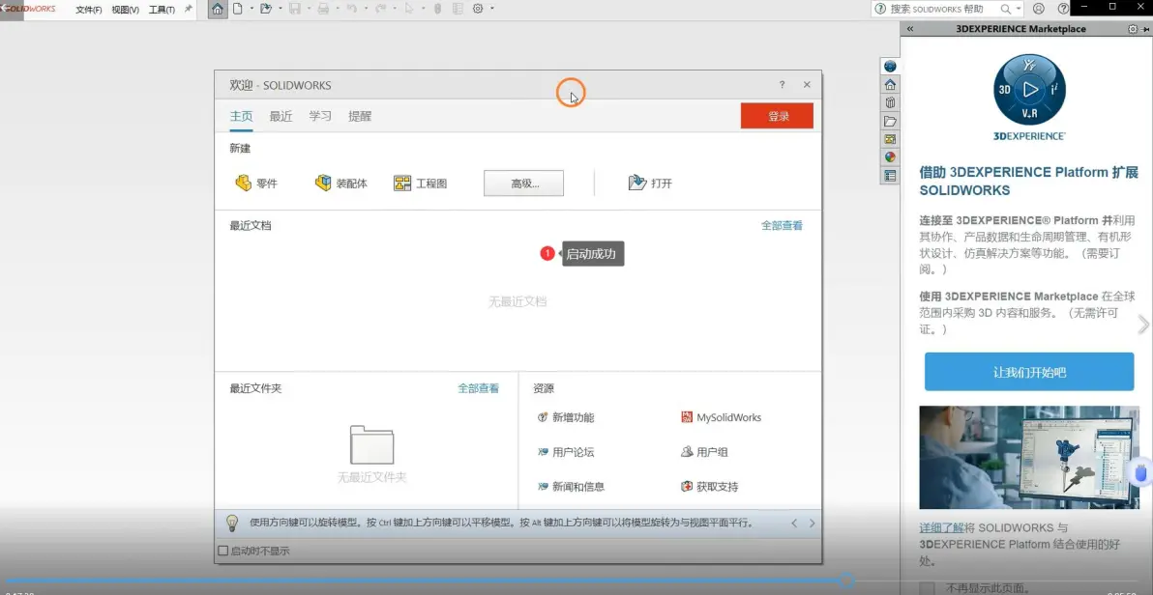Click the Undo icon in top toolbar

tap(351, 9)
